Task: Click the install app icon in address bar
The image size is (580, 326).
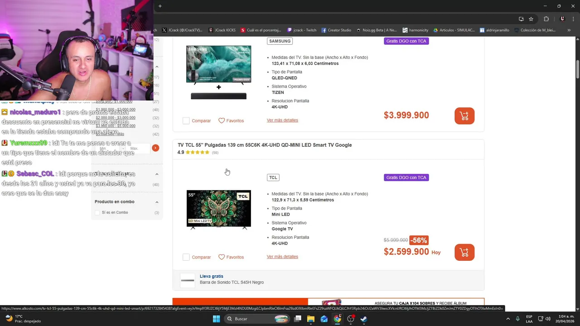Action: 521,19
